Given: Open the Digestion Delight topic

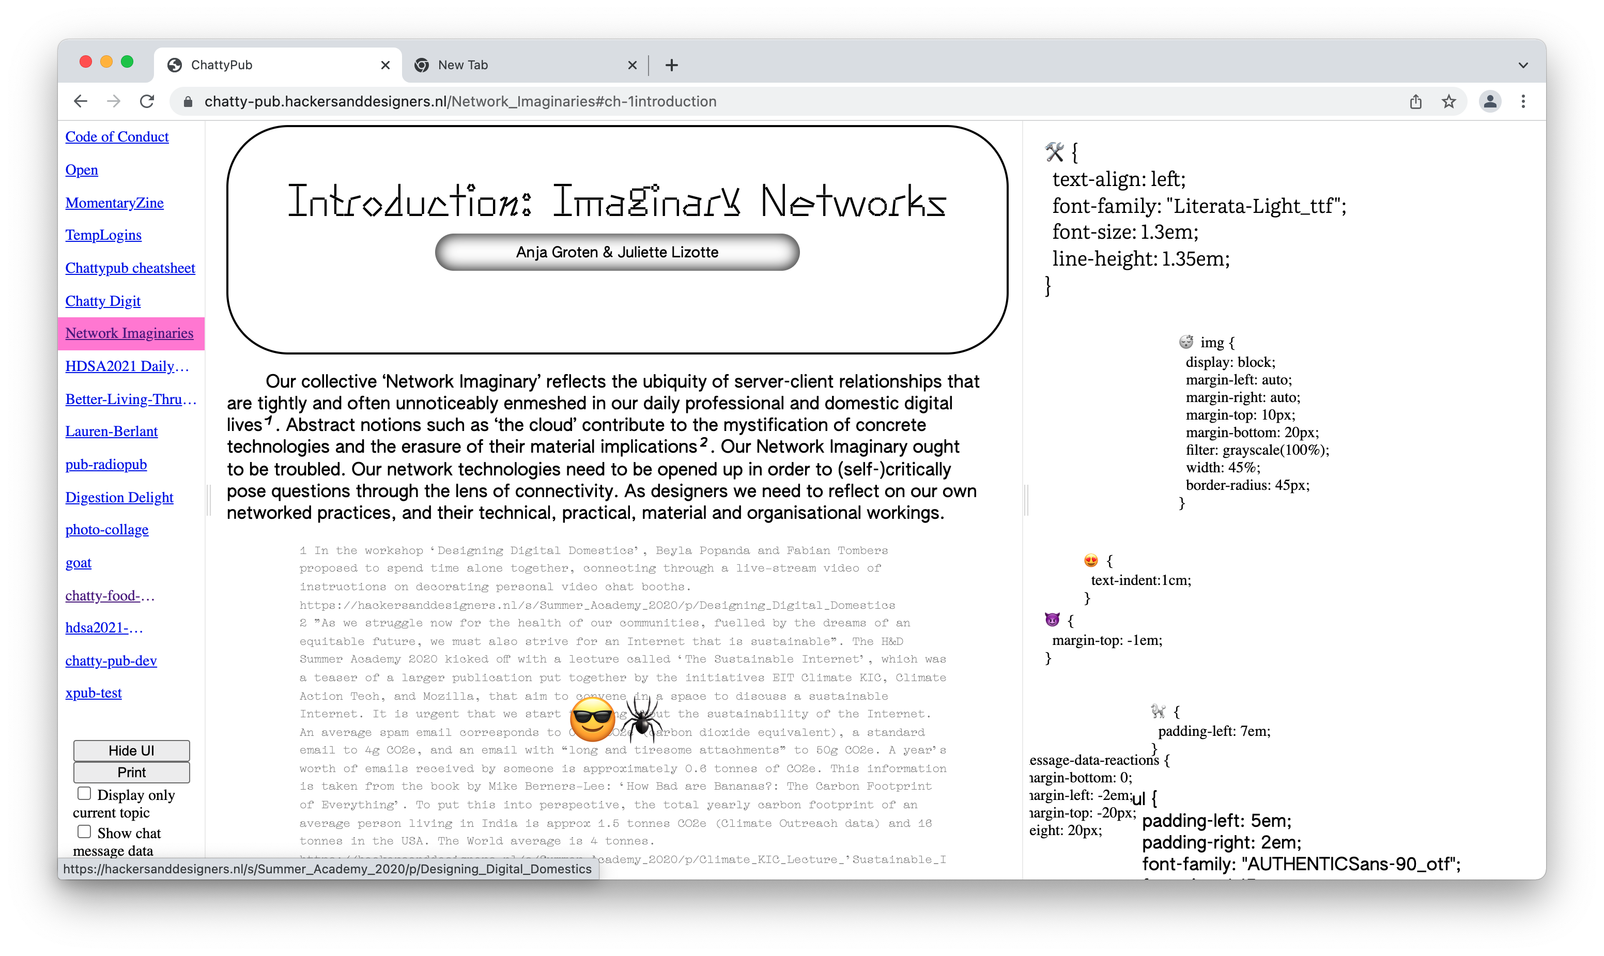Looking at the screenshot, I should tap(119, 497).
